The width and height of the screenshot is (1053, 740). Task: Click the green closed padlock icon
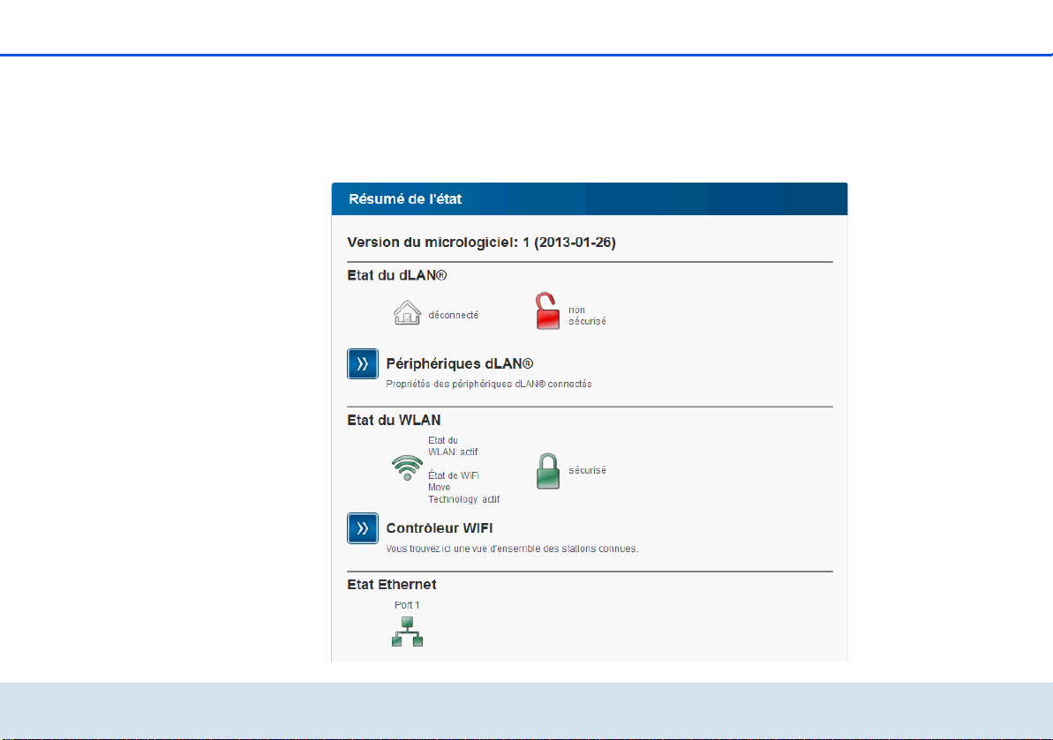(x=548, y=471)
